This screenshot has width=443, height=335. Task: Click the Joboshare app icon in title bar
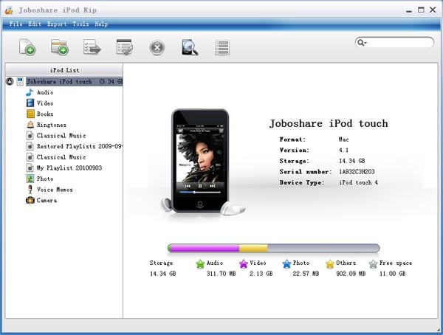pyautogui.click(x=10, y=10)
